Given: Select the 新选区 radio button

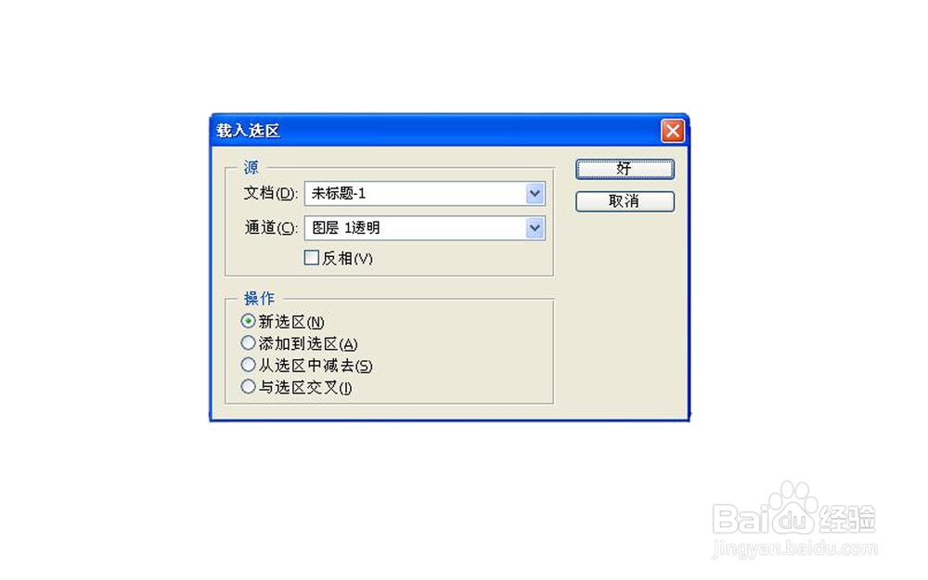Looking at the screenshot, I should (248, 321).
